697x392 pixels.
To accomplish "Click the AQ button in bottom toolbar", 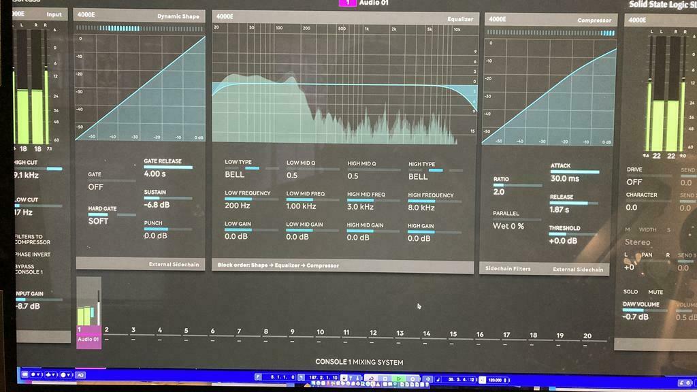I will (x=80, y=375).
